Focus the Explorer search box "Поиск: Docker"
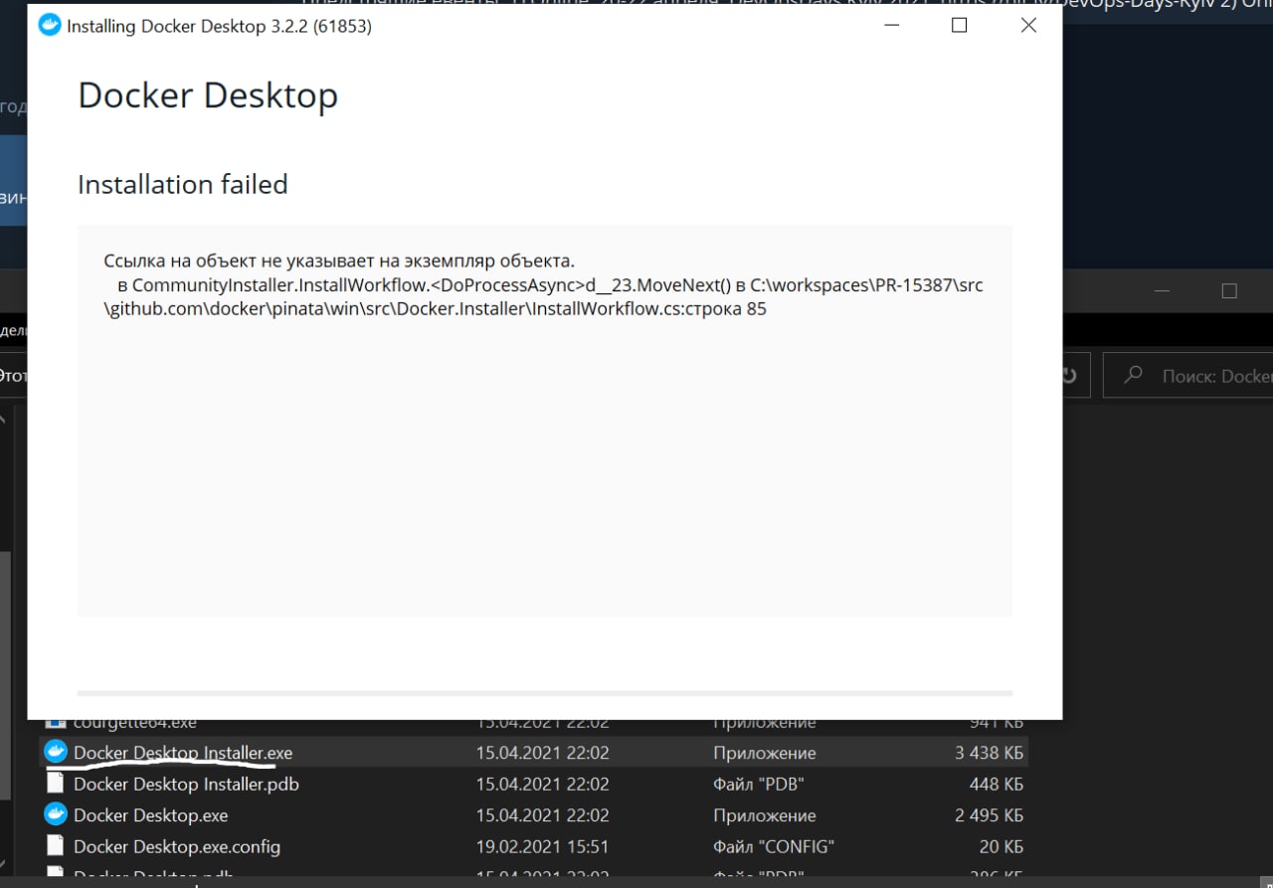 (1187, 376)
